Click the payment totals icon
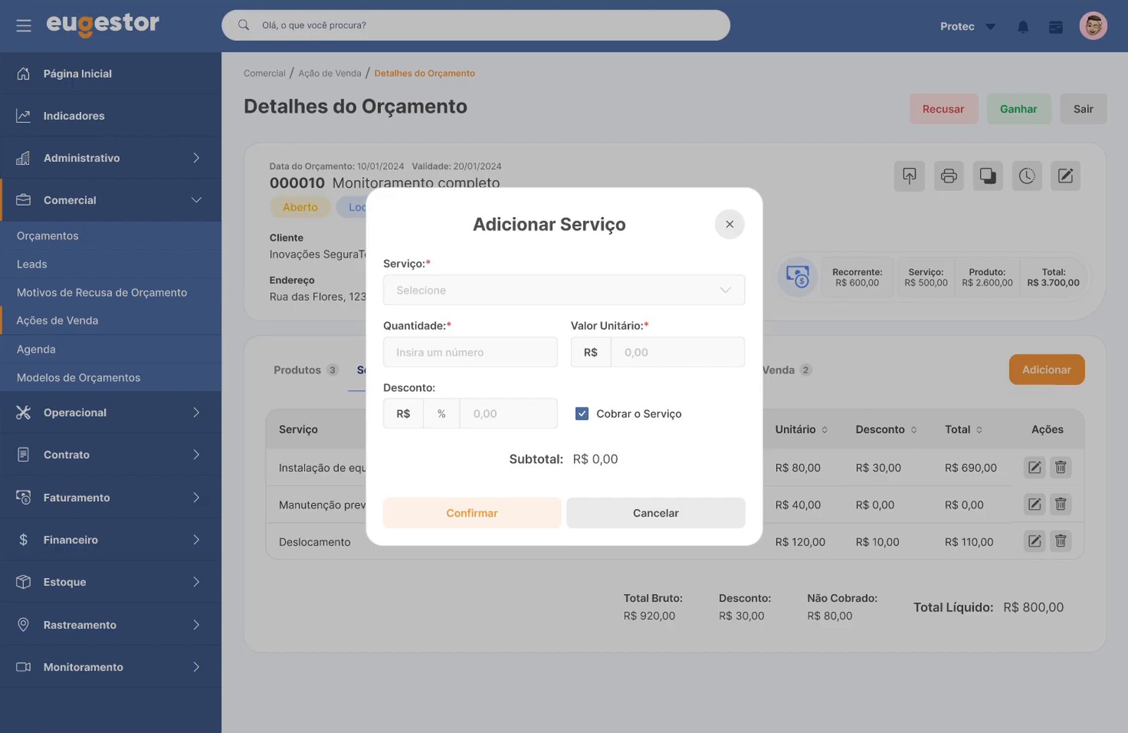This screenshot has height=733, width=1128. click(x=797, y=276)
